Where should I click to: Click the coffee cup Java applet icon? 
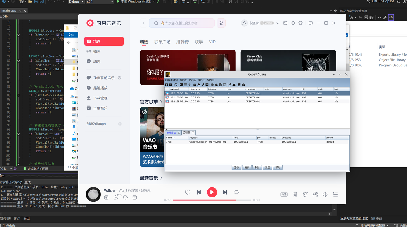(217, 85)
